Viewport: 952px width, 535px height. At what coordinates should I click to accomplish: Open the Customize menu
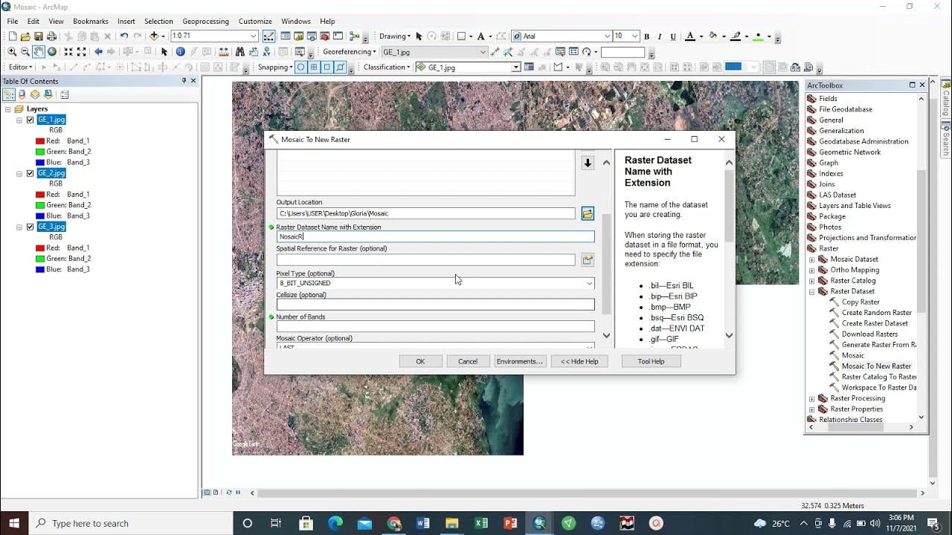pos(255,21)
